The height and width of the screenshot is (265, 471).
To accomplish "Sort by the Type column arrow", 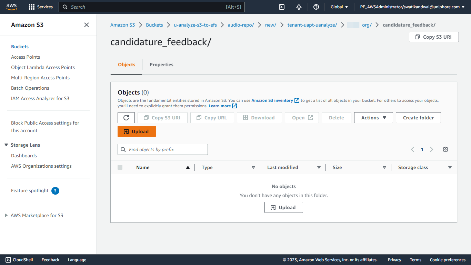I will [253, 167].
